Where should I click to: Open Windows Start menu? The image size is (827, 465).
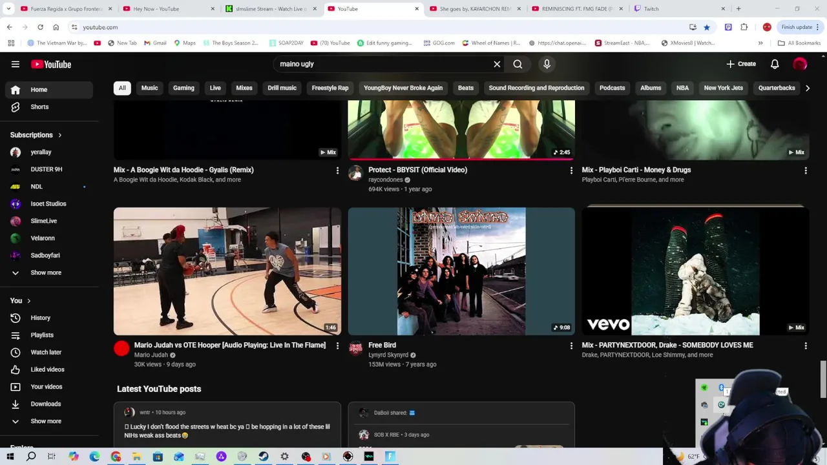click(10, 457)
